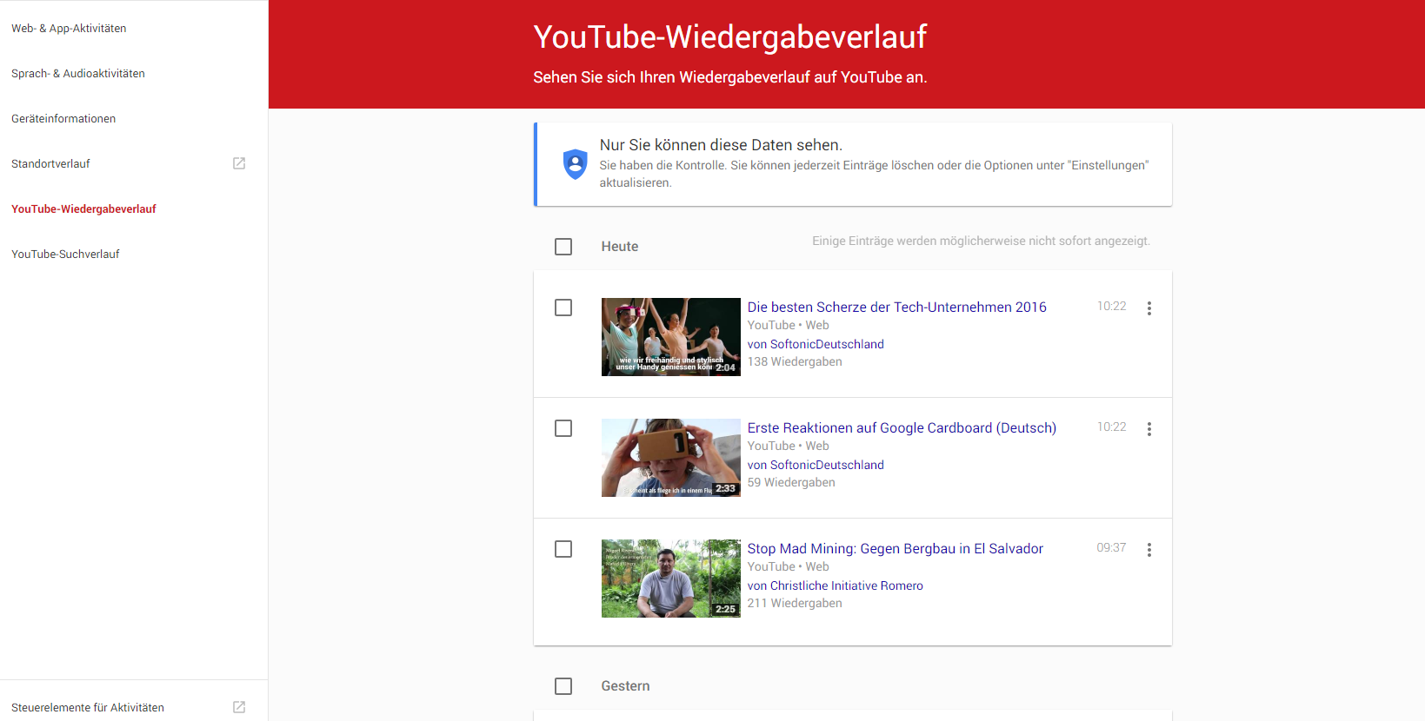This screenshot has height=721, width=1425.
Task: Go to Web- & App-Aktivitäten
Action: pos(69,29)
